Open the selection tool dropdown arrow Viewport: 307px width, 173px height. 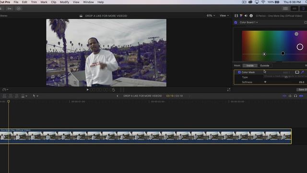pyautogui.click(x=37, y=96)
